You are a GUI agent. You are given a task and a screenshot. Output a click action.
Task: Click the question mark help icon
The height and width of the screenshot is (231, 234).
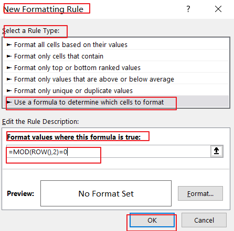(x=188, y=9)
